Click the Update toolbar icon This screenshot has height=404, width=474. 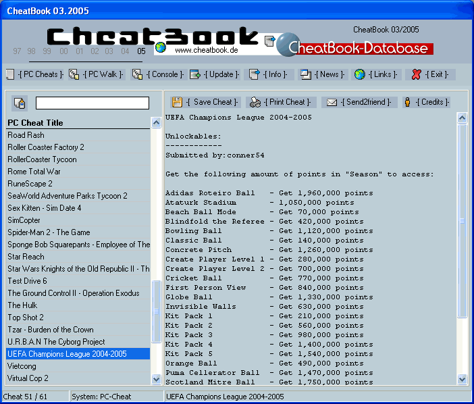pos(195,74)
